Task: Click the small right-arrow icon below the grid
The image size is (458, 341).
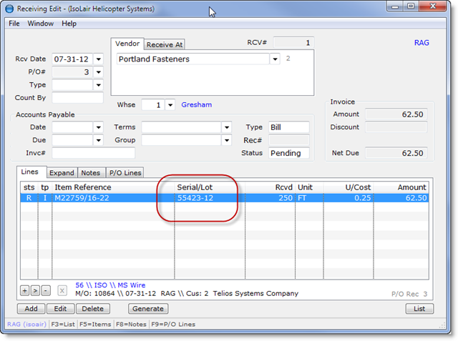Action: tap(34, 291)
